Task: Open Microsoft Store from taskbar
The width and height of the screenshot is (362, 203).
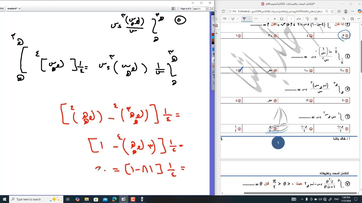Action: 96,199
